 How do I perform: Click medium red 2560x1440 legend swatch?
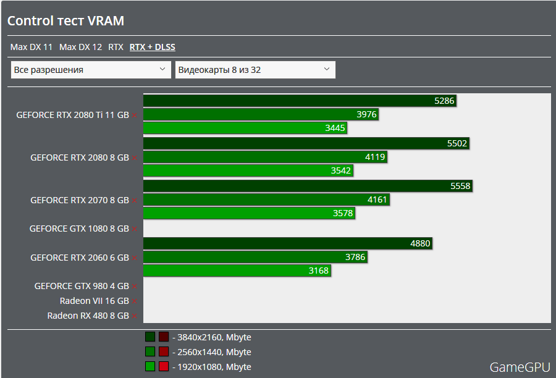tap(164, 351)
